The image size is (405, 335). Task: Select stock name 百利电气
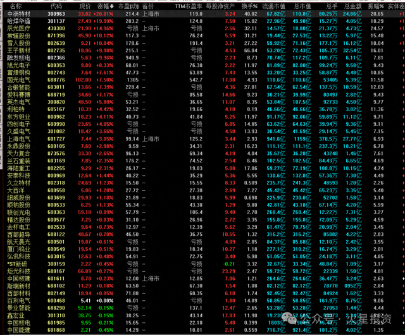pos(18,301)
